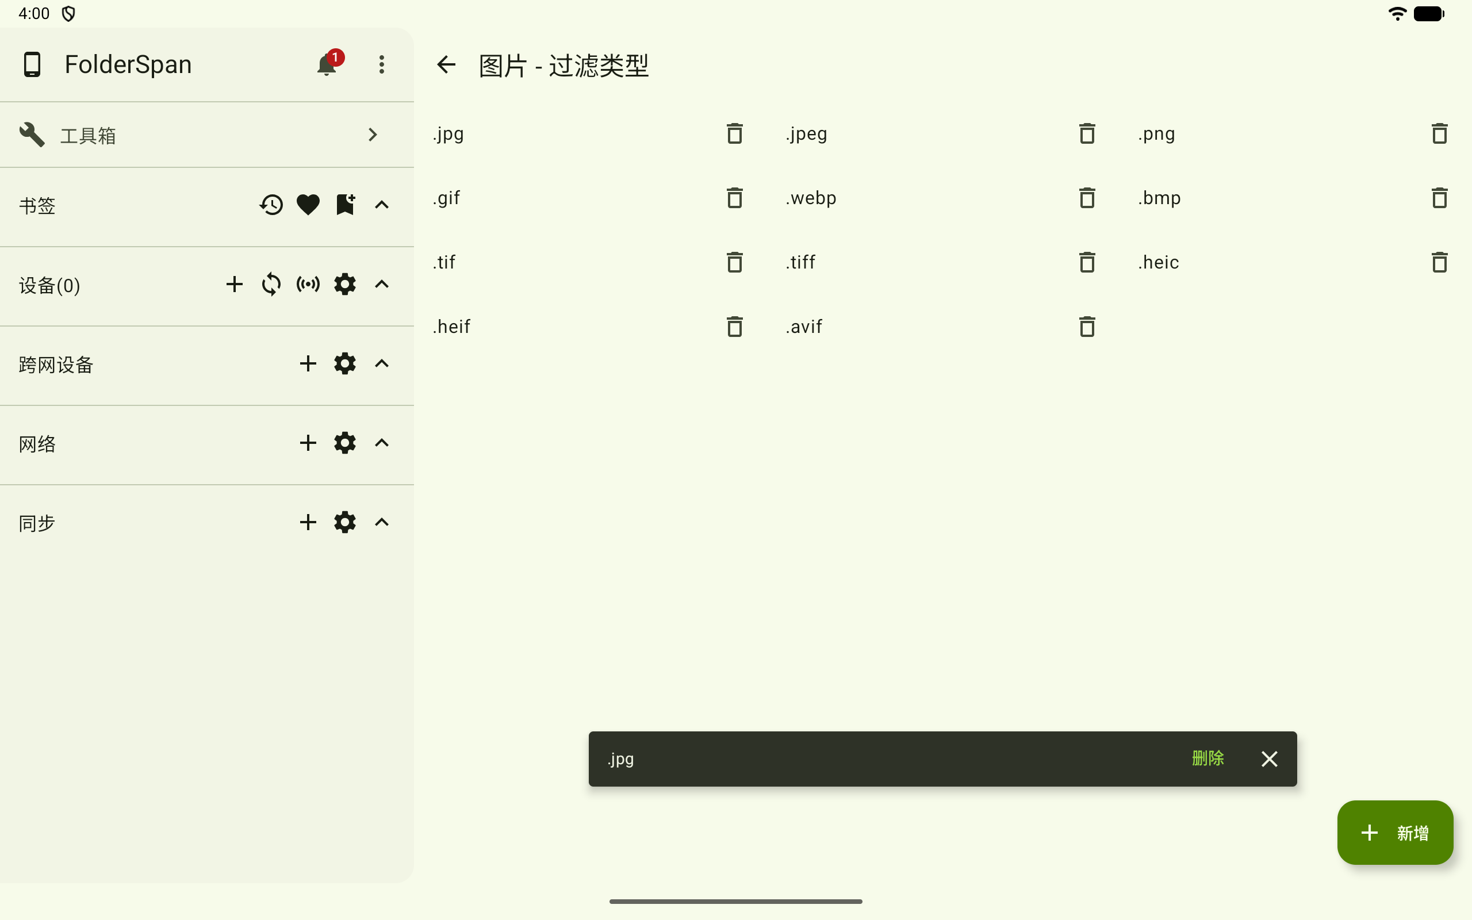Dismiss the .jpg snackbar
Screen dimensions: 1472x920
1270,759
